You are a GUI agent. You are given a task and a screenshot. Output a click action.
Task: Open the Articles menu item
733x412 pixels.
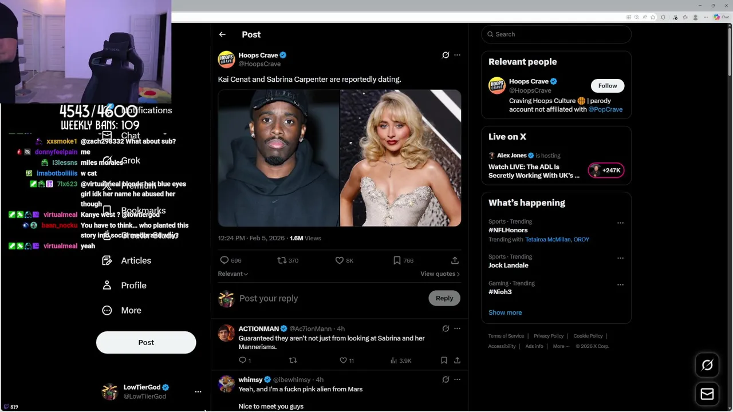[x=136, y=260]
